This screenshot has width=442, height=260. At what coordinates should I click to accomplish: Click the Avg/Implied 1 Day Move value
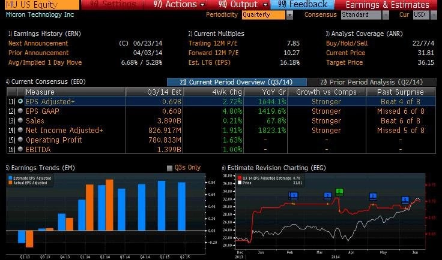coord(142,62)
